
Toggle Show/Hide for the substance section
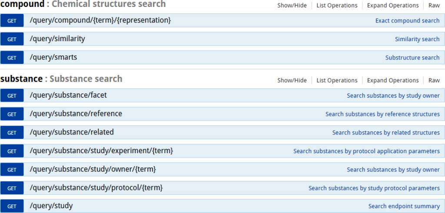pyautogui.click(x=292, y=80)
